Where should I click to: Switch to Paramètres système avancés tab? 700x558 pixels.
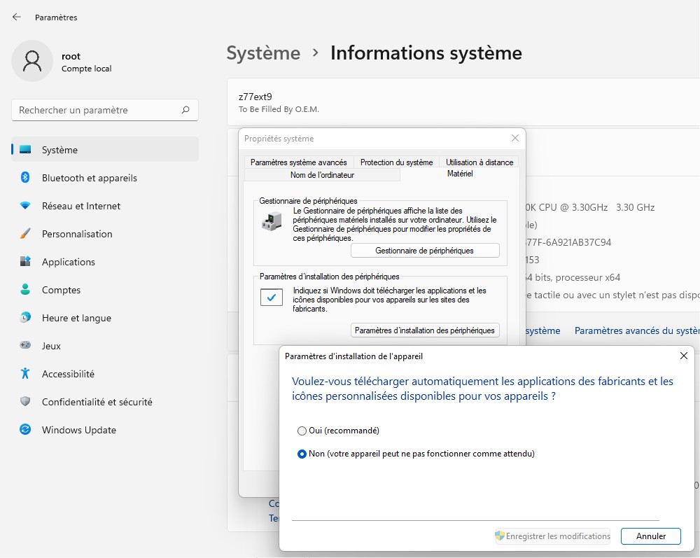[x=299, y=162]
